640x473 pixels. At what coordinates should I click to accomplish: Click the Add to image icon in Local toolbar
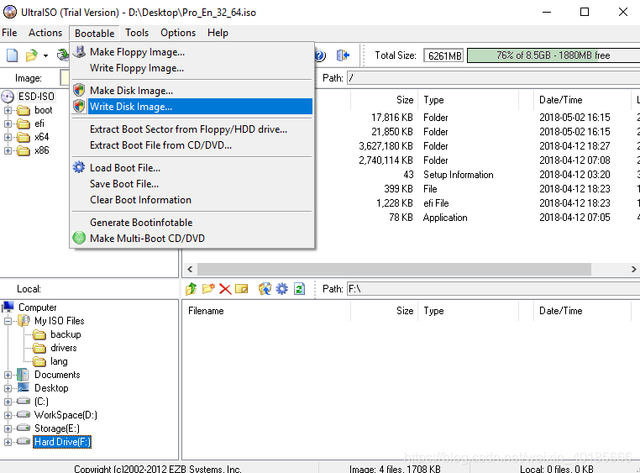pos(265,289)
